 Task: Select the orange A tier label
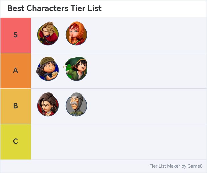click(16, 70)
